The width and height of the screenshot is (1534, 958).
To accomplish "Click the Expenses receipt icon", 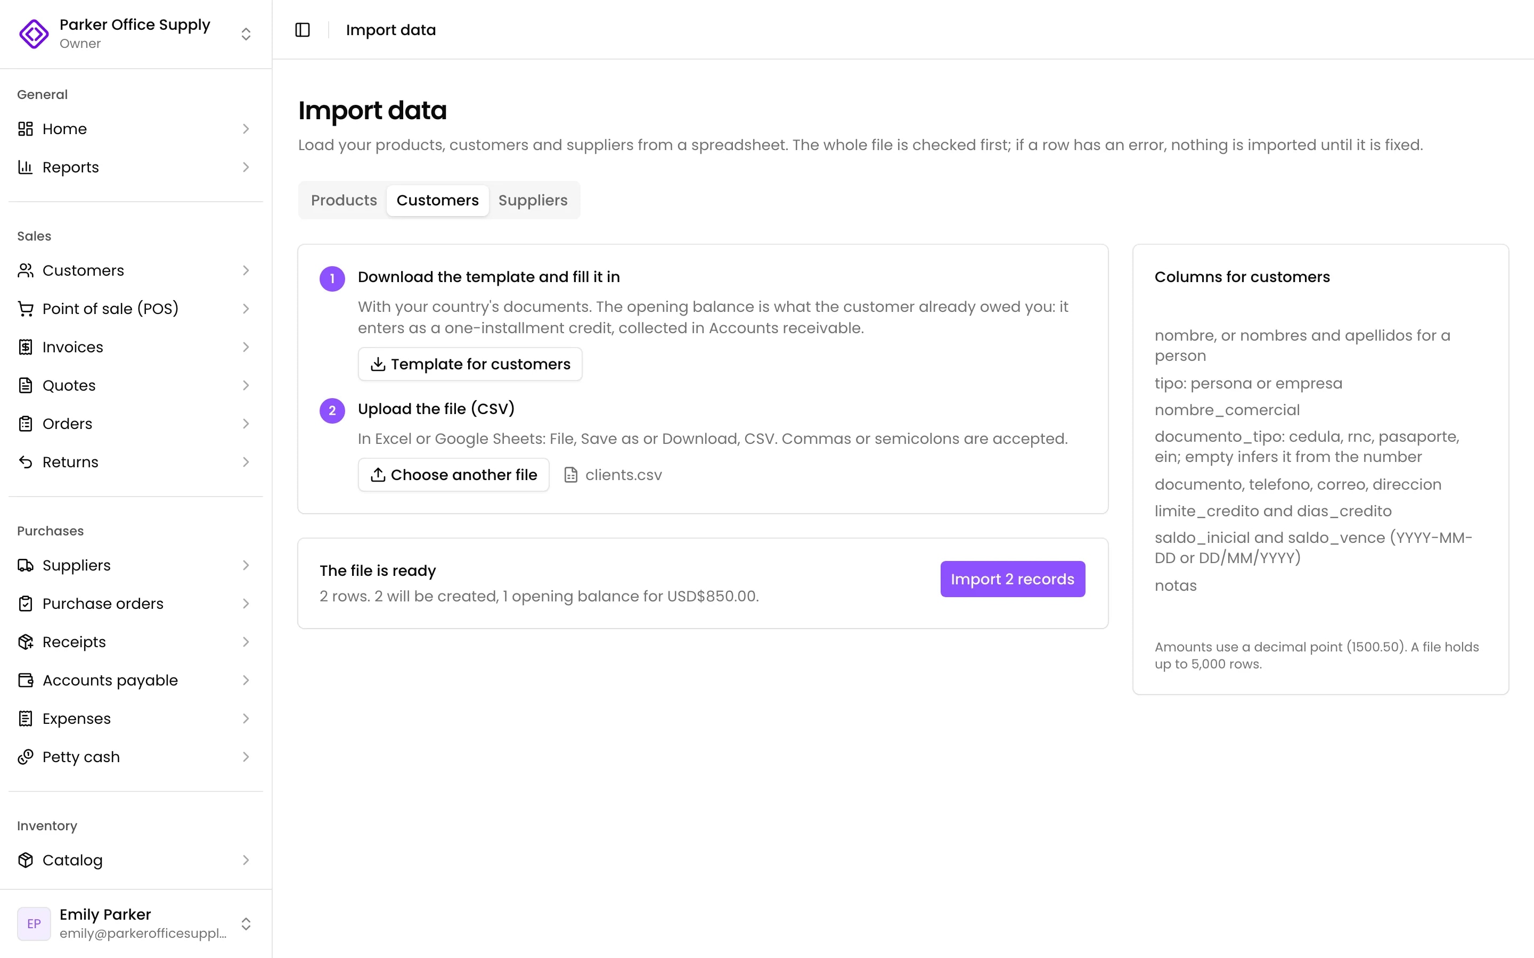I will [26, 718].
